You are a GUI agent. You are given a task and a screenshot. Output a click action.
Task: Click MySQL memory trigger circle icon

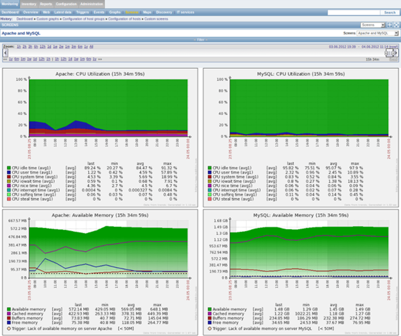[210, 329]
